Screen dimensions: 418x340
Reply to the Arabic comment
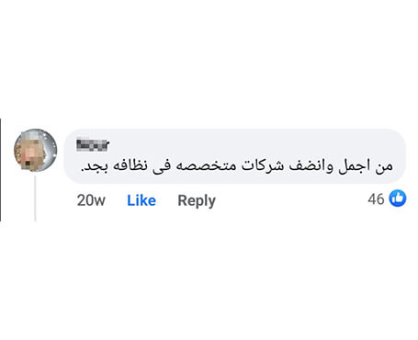point(197,201)
